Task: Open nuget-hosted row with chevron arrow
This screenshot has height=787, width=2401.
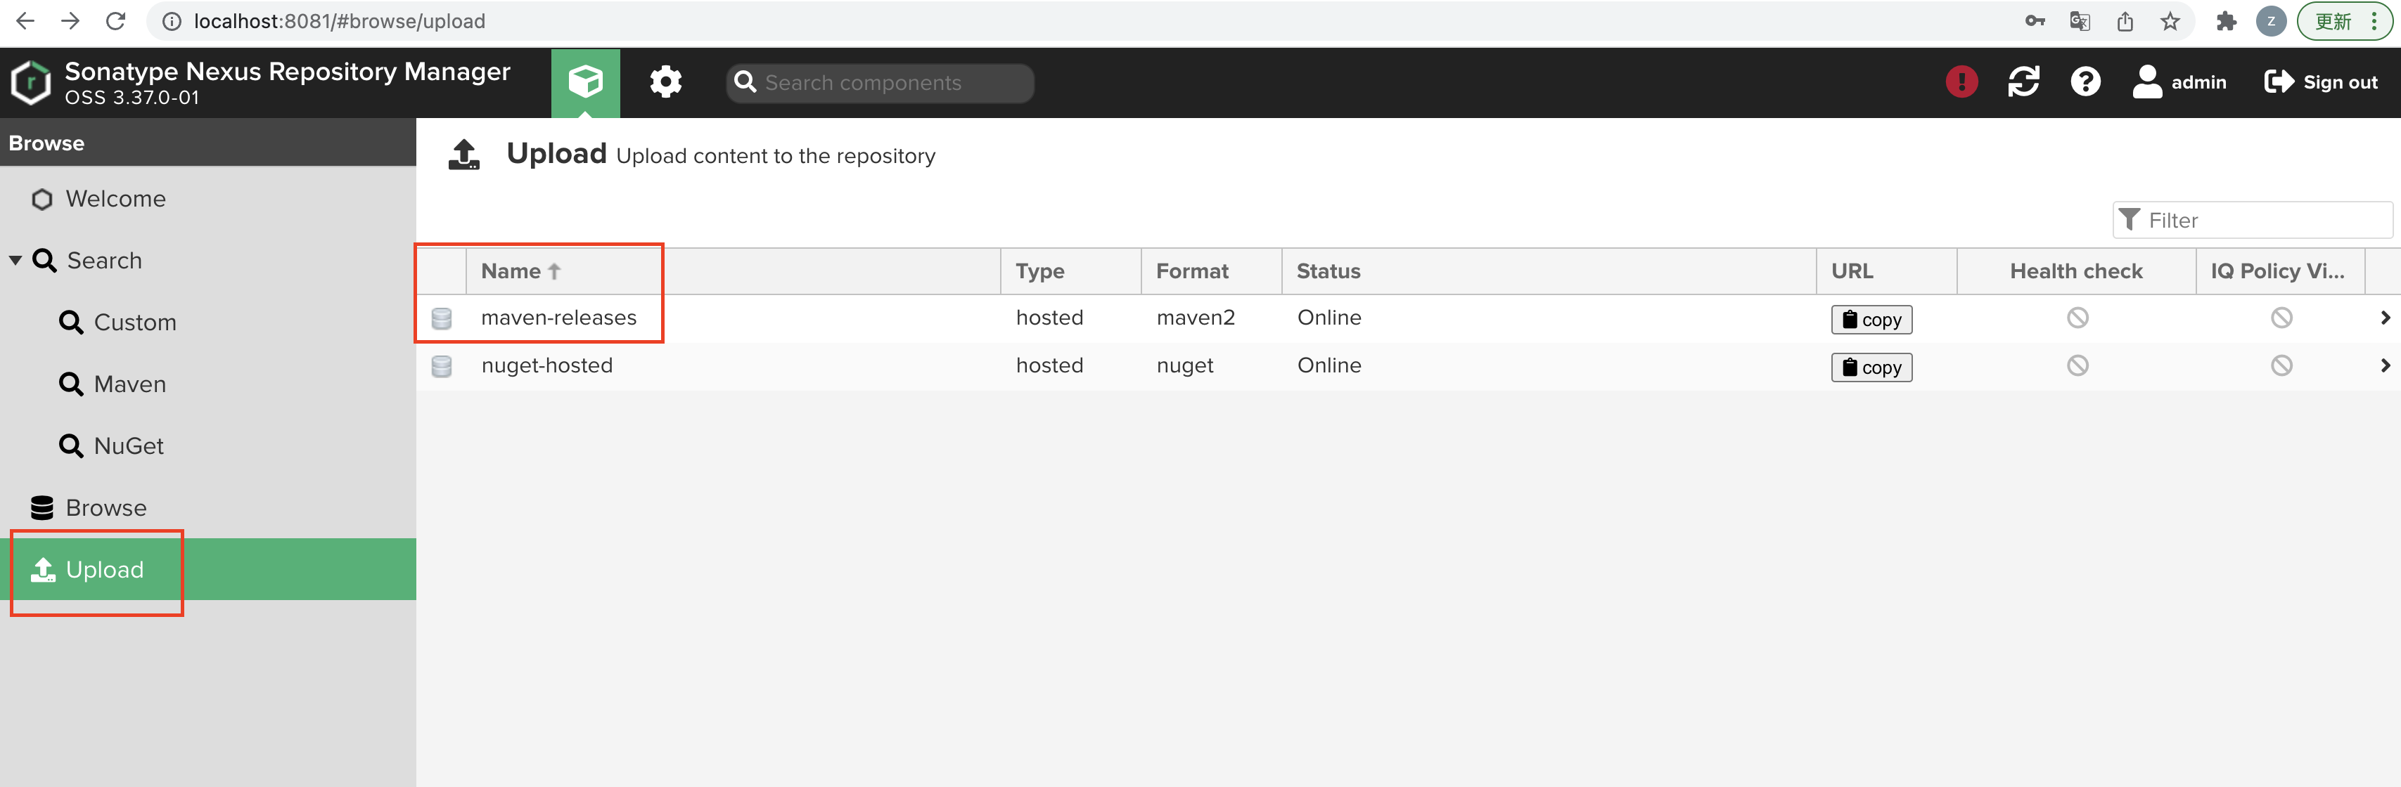Action: tap(2384, 366)
